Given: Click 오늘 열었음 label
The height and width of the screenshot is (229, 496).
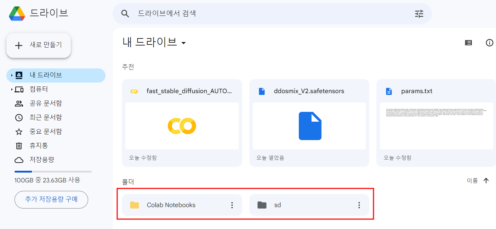Looking at the screenshot, I should coord(270,158).
